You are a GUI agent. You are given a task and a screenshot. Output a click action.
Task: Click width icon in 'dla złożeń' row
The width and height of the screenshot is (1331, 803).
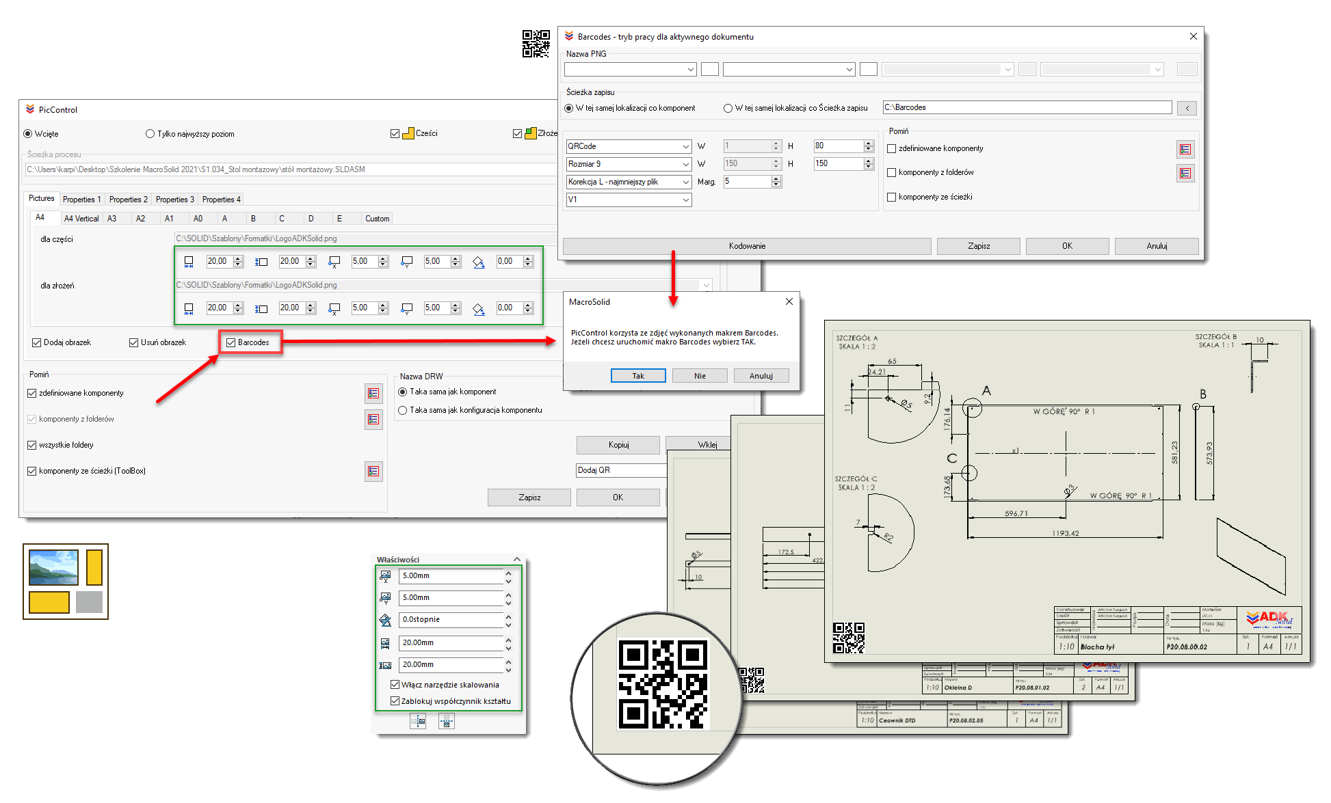coord(189,308)
